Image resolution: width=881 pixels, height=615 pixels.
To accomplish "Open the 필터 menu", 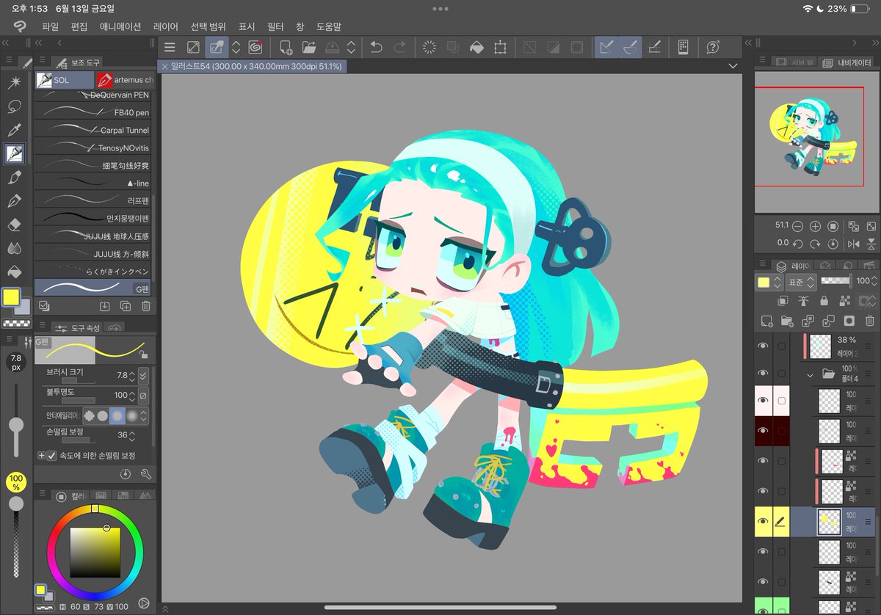I will coord(275,26).
